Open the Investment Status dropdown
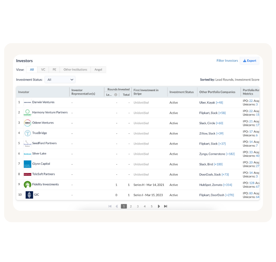The width and height of the screenshot is (276, 262). [x=60, y=80]
